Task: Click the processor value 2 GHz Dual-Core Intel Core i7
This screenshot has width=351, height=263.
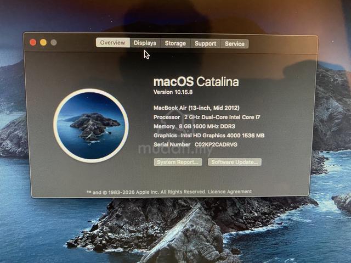Action: (x=222, y=117)
